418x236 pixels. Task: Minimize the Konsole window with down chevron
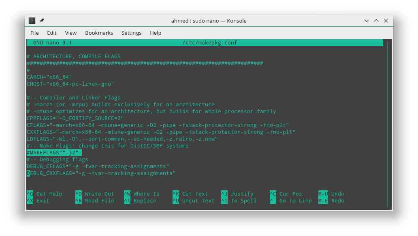tap(367, 21)
